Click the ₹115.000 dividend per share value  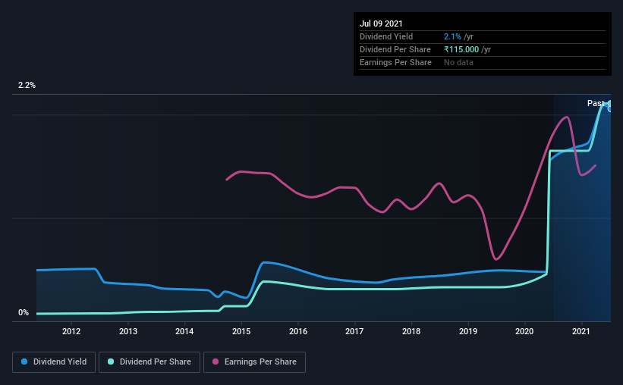point(461,49)
